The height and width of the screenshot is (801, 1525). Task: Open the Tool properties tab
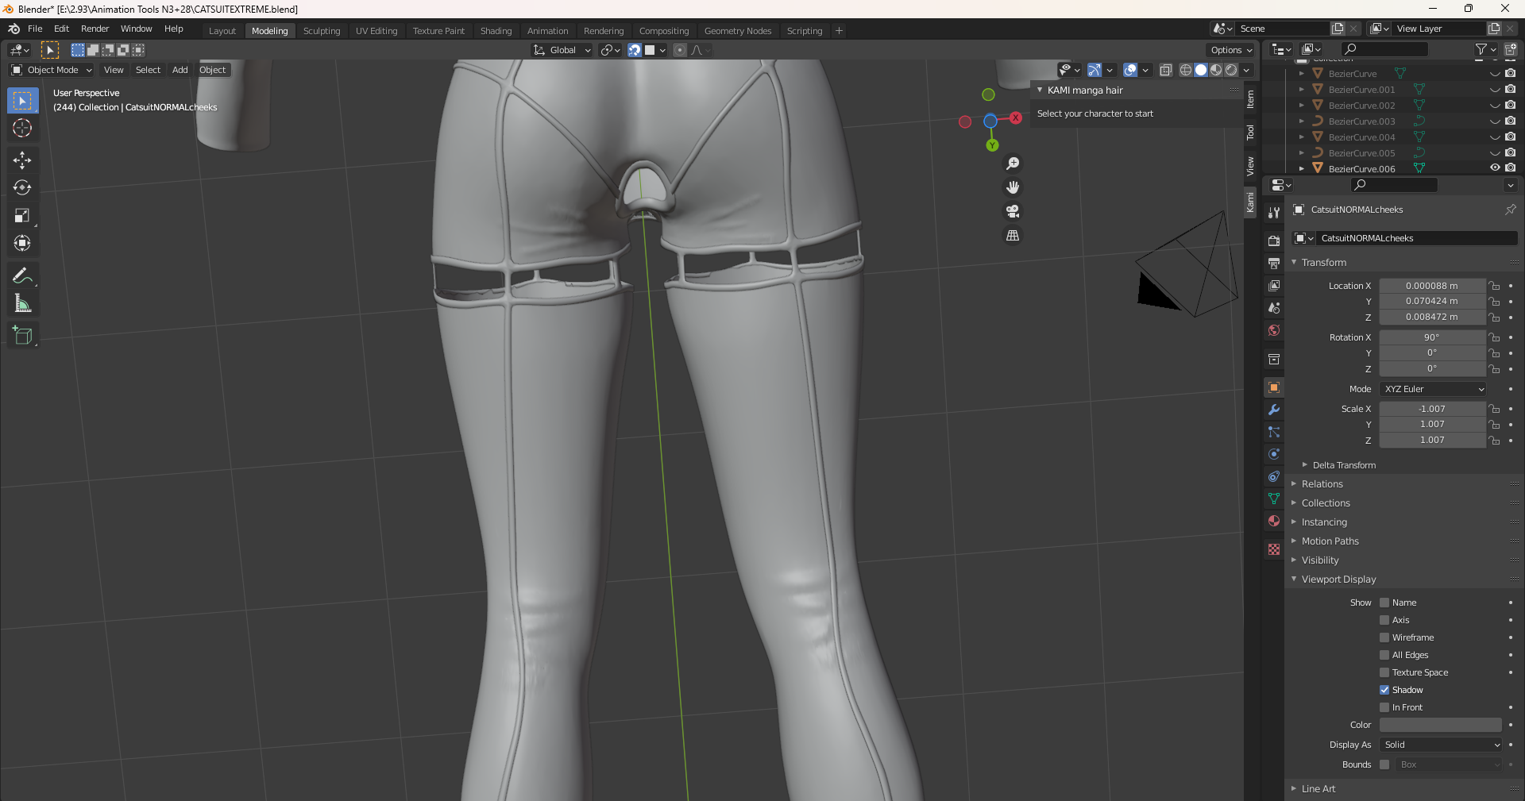click(x=1274, y=213)
